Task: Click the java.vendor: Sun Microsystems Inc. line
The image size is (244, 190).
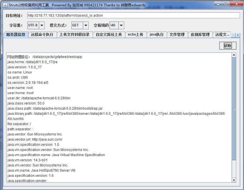Action: (35, 134)
